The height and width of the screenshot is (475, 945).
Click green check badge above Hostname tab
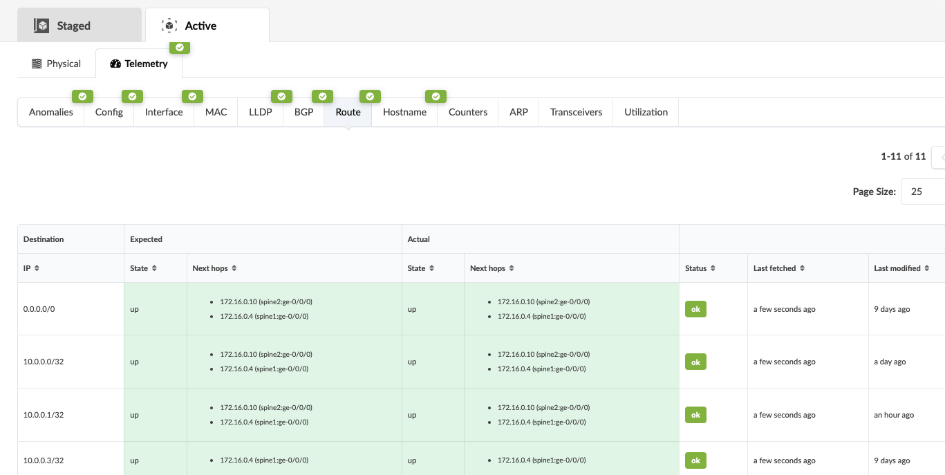pyautogui.click(x=436, y=97)
